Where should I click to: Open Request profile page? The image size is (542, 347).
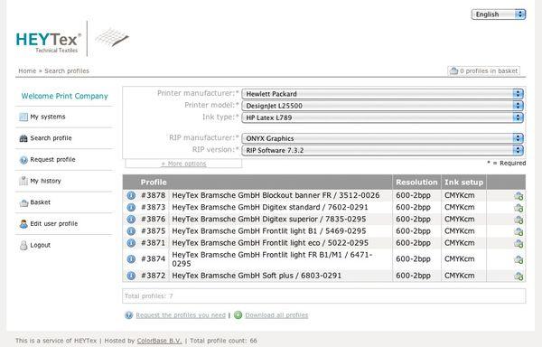(x=52, y=160)
